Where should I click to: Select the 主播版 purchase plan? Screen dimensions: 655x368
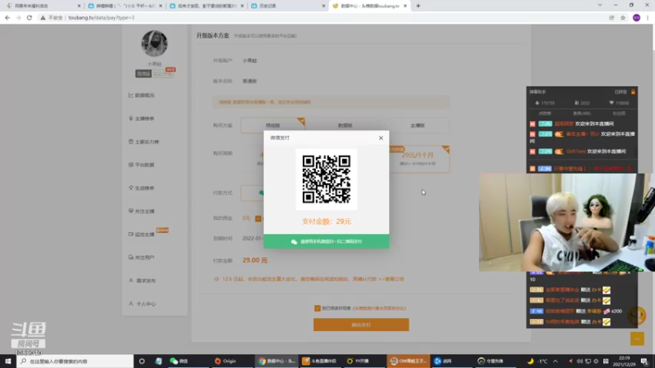418,125
